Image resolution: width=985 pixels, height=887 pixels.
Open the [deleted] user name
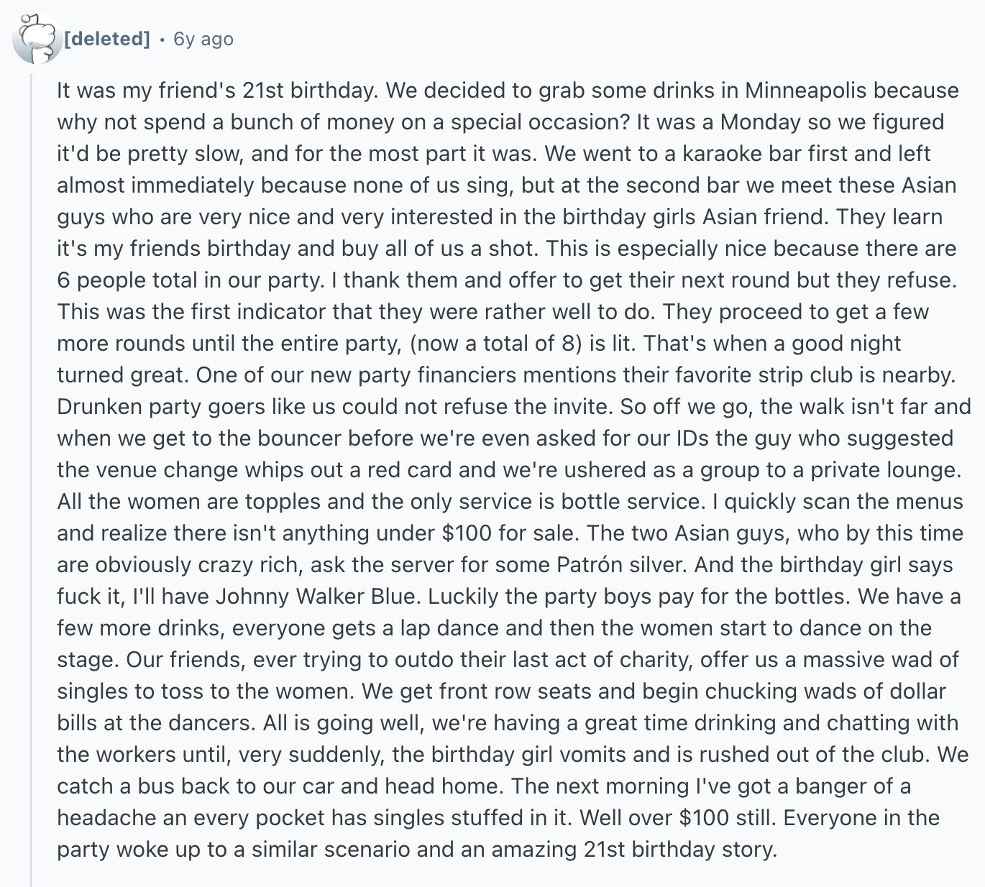point(107,39)
